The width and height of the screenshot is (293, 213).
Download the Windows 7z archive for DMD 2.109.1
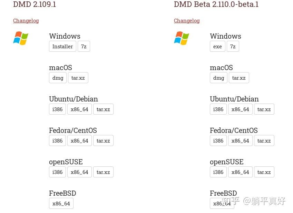(x=84, y=46)
